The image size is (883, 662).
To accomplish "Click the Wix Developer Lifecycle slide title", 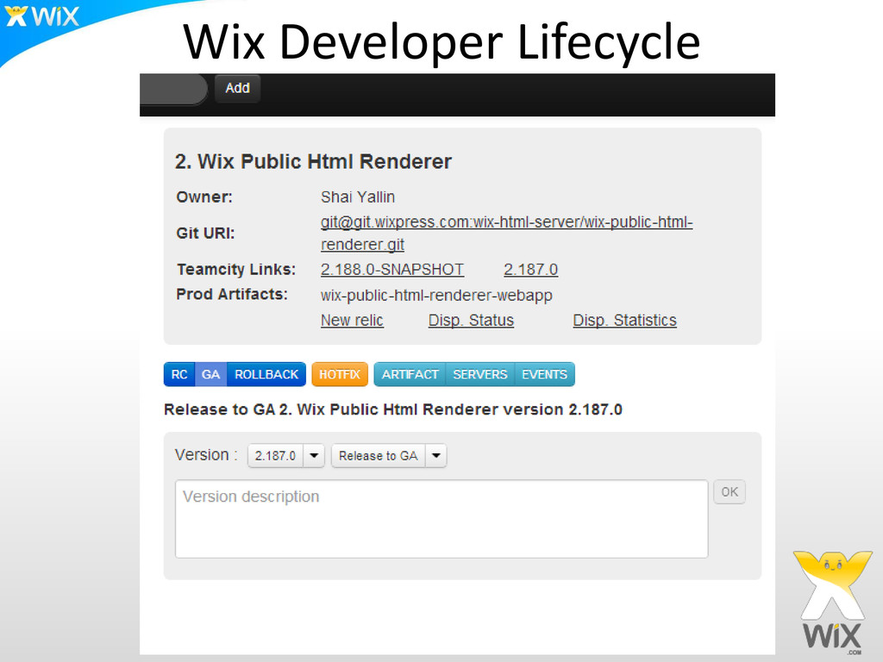I will [441, 41].
